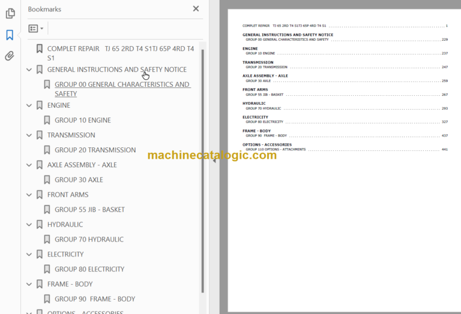Close the Bookmarks panel

point(196,9)
